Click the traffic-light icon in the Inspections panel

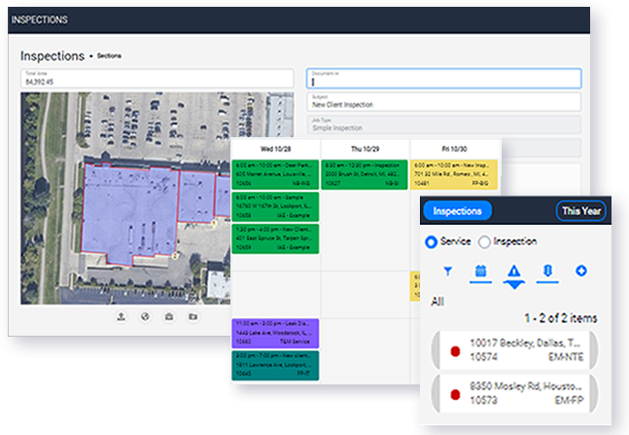547,272
